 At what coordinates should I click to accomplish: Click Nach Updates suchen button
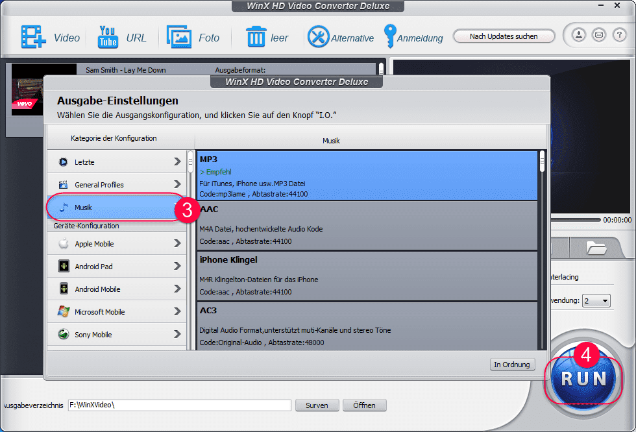[504, 36]
